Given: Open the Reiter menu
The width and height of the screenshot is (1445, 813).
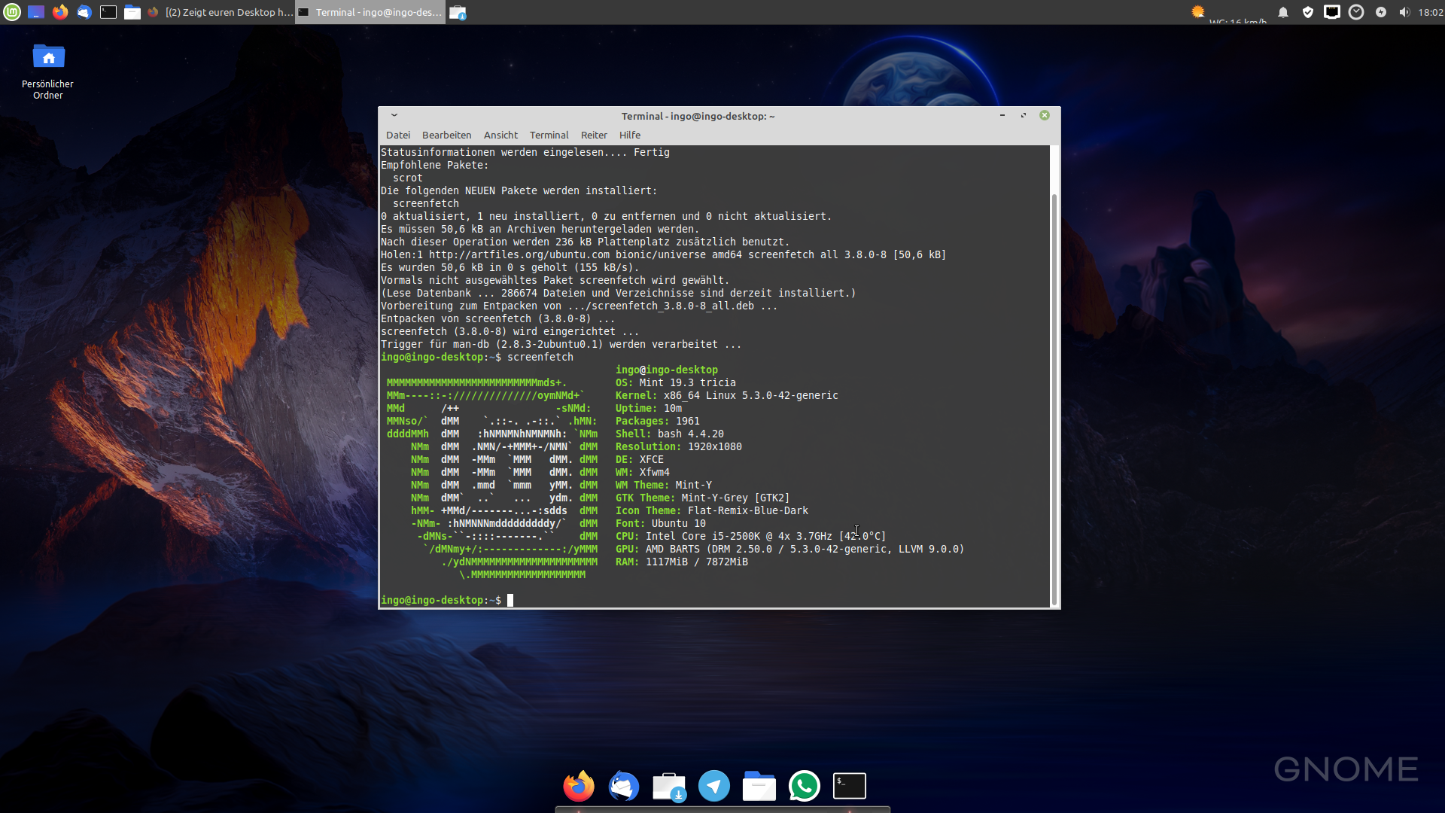Looking at the screenshot, I should [x=593, y=135].
